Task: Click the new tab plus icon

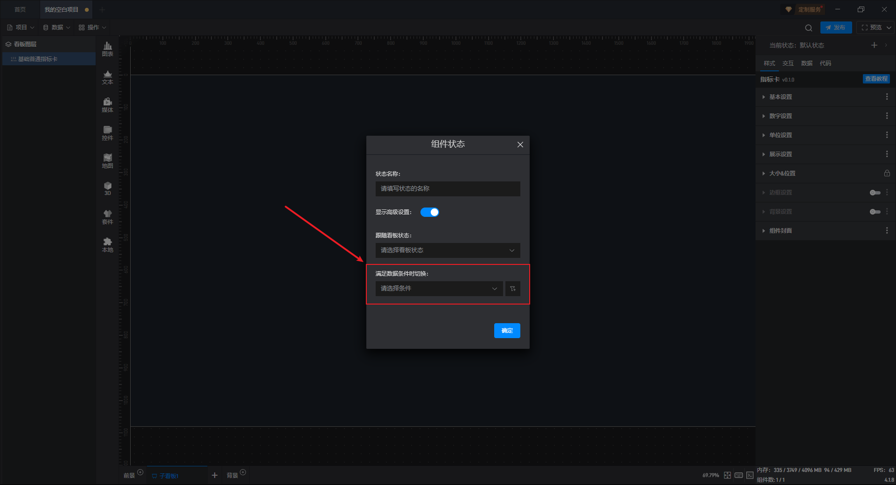Action: click(x=102, y=9)
